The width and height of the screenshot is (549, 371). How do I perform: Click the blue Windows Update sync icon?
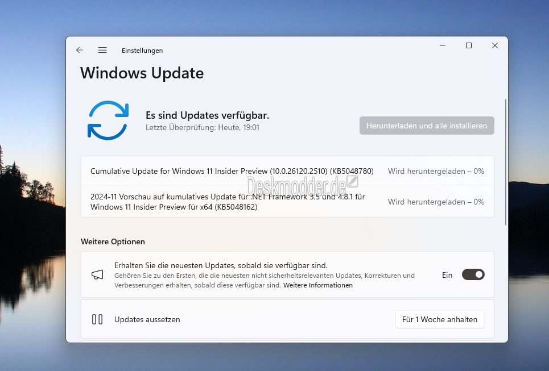108,120
